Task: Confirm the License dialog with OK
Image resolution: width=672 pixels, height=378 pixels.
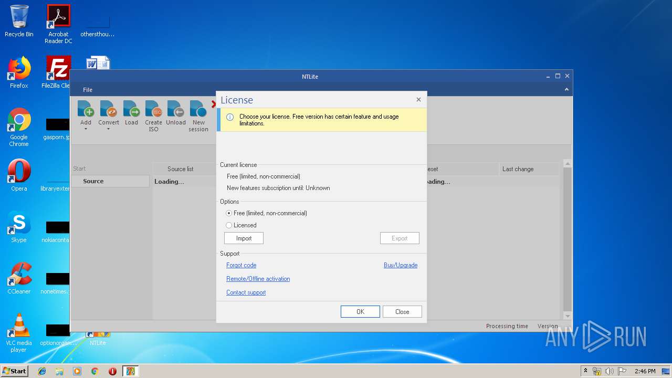Action: [x=360, y=312]
